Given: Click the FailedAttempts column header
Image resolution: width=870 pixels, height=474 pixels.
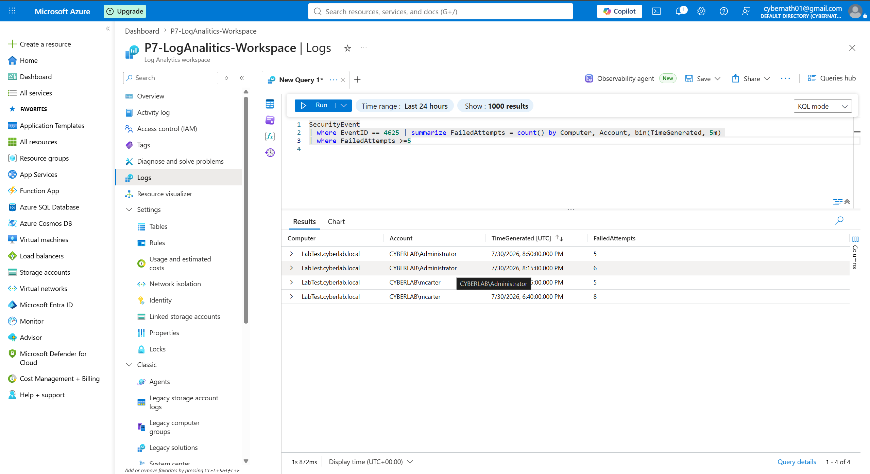Looking at the screenshot, I should pyautogui.click(x=614, y=238).
